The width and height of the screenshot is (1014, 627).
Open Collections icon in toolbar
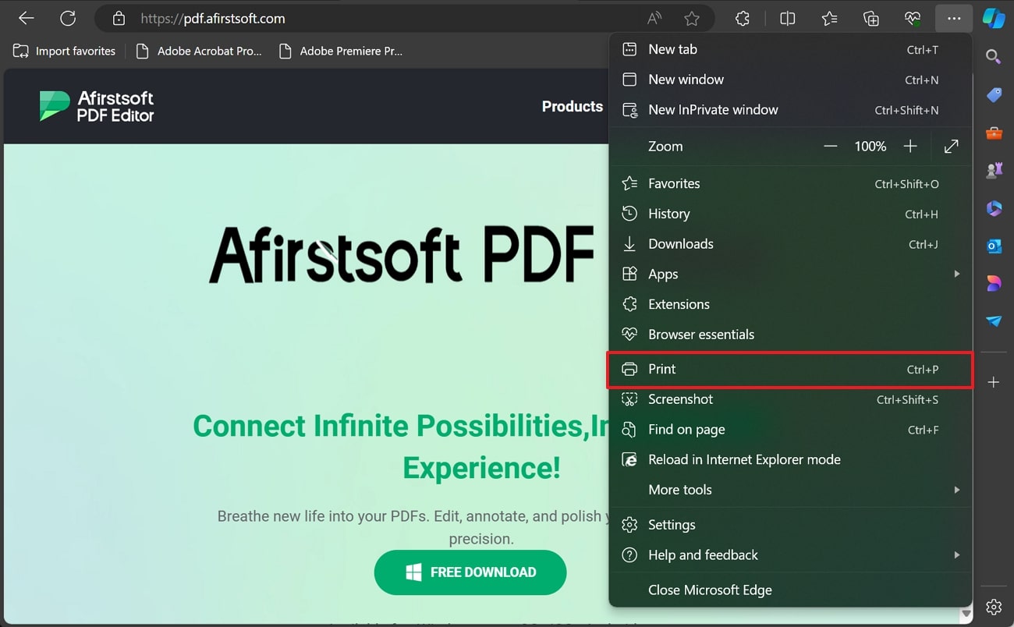pyautogui.click(x=871, y=18)
